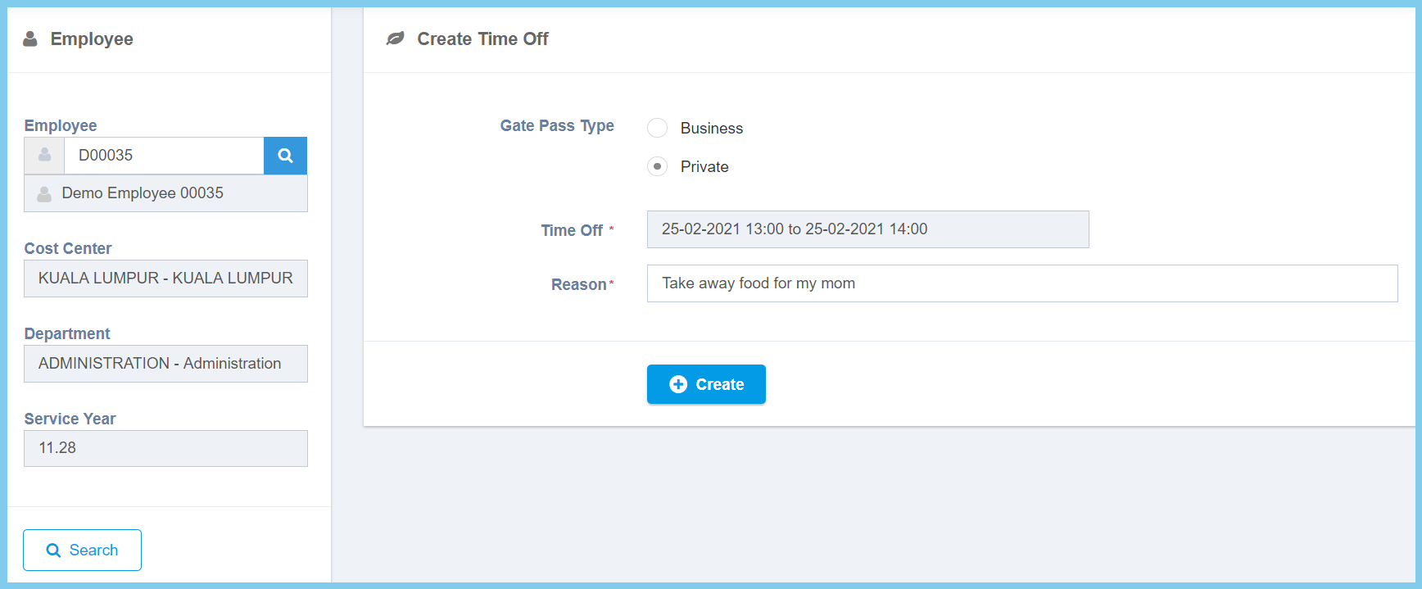
Task: Select the Private gate pass type
Action: (657, 166)
